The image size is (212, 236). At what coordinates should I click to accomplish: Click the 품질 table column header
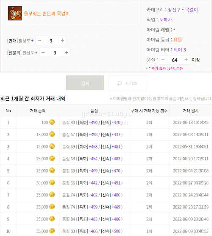[x=94, y=111]
